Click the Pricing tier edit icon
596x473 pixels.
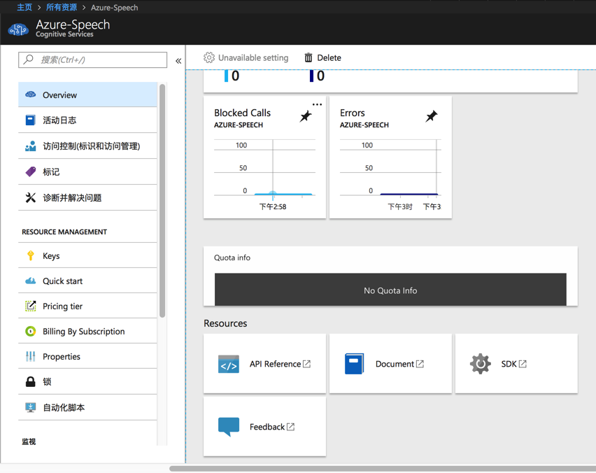pos(30,306)
